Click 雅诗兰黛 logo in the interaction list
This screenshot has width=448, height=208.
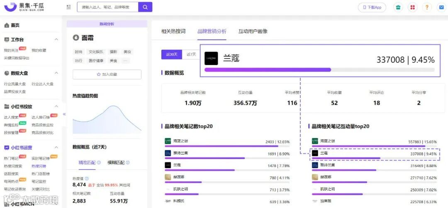315,165
